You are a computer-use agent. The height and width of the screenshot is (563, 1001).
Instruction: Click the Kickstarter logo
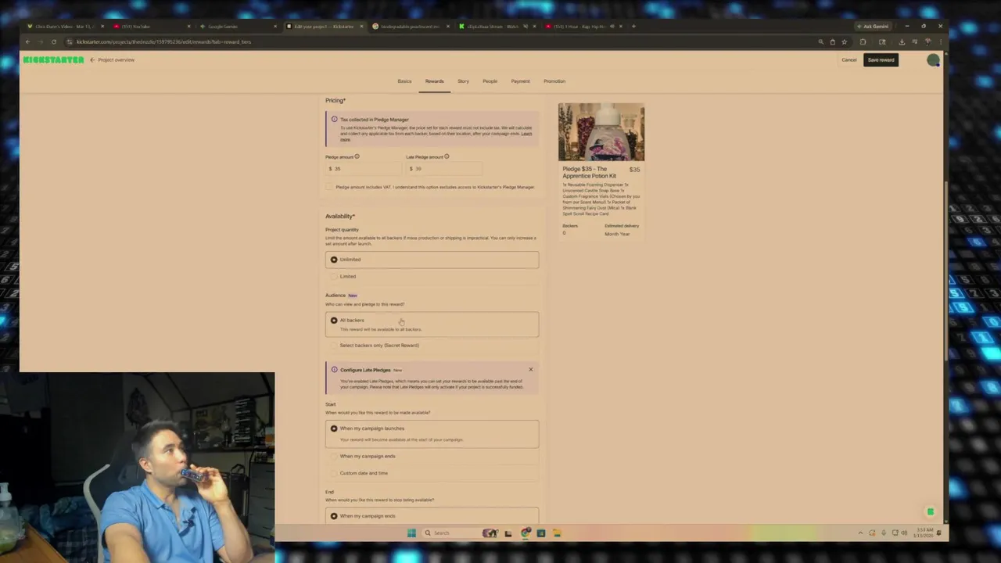pos(53,60)
